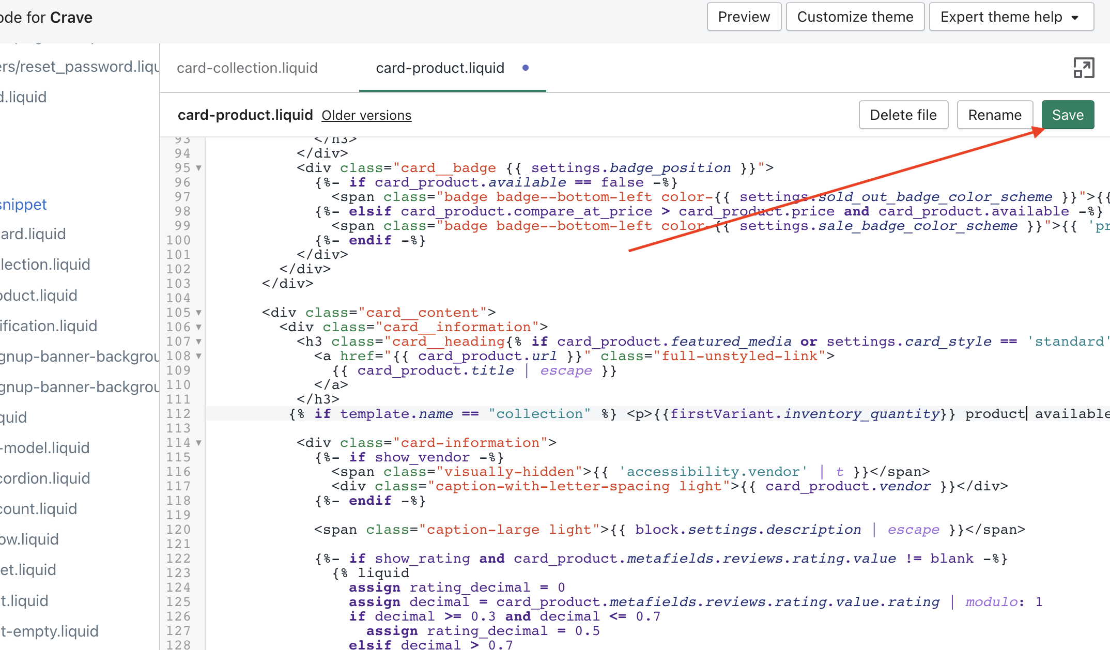Screen dimensions: 1110x650
Task: Collapse code fold arrow at line 114
Action: (x=198, y=443)
